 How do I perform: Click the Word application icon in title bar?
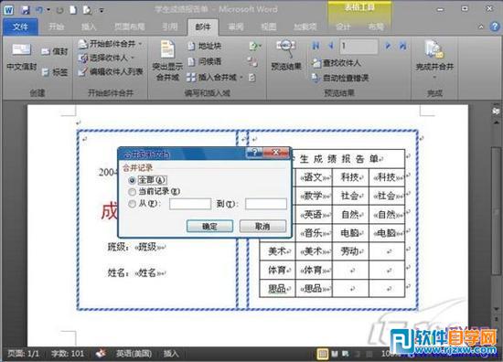(8, 10)
